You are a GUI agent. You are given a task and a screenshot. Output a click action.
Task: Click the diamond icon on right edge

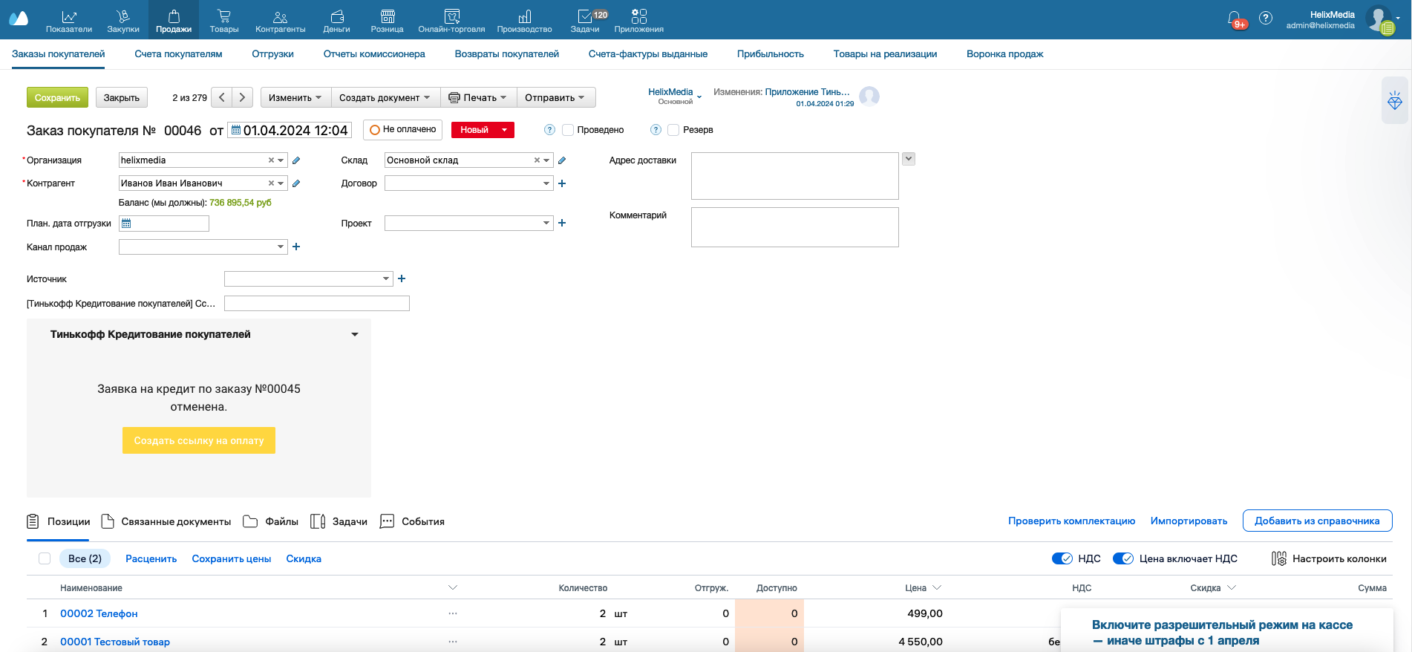point(1395,100)
